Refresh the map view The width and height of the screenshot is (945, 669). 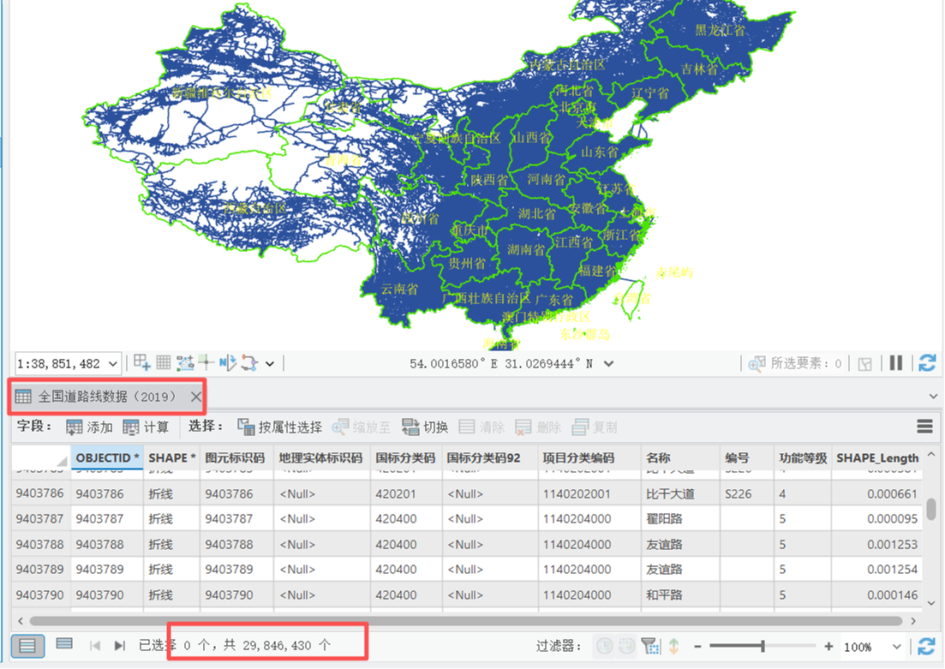click(x=927, y=363)
